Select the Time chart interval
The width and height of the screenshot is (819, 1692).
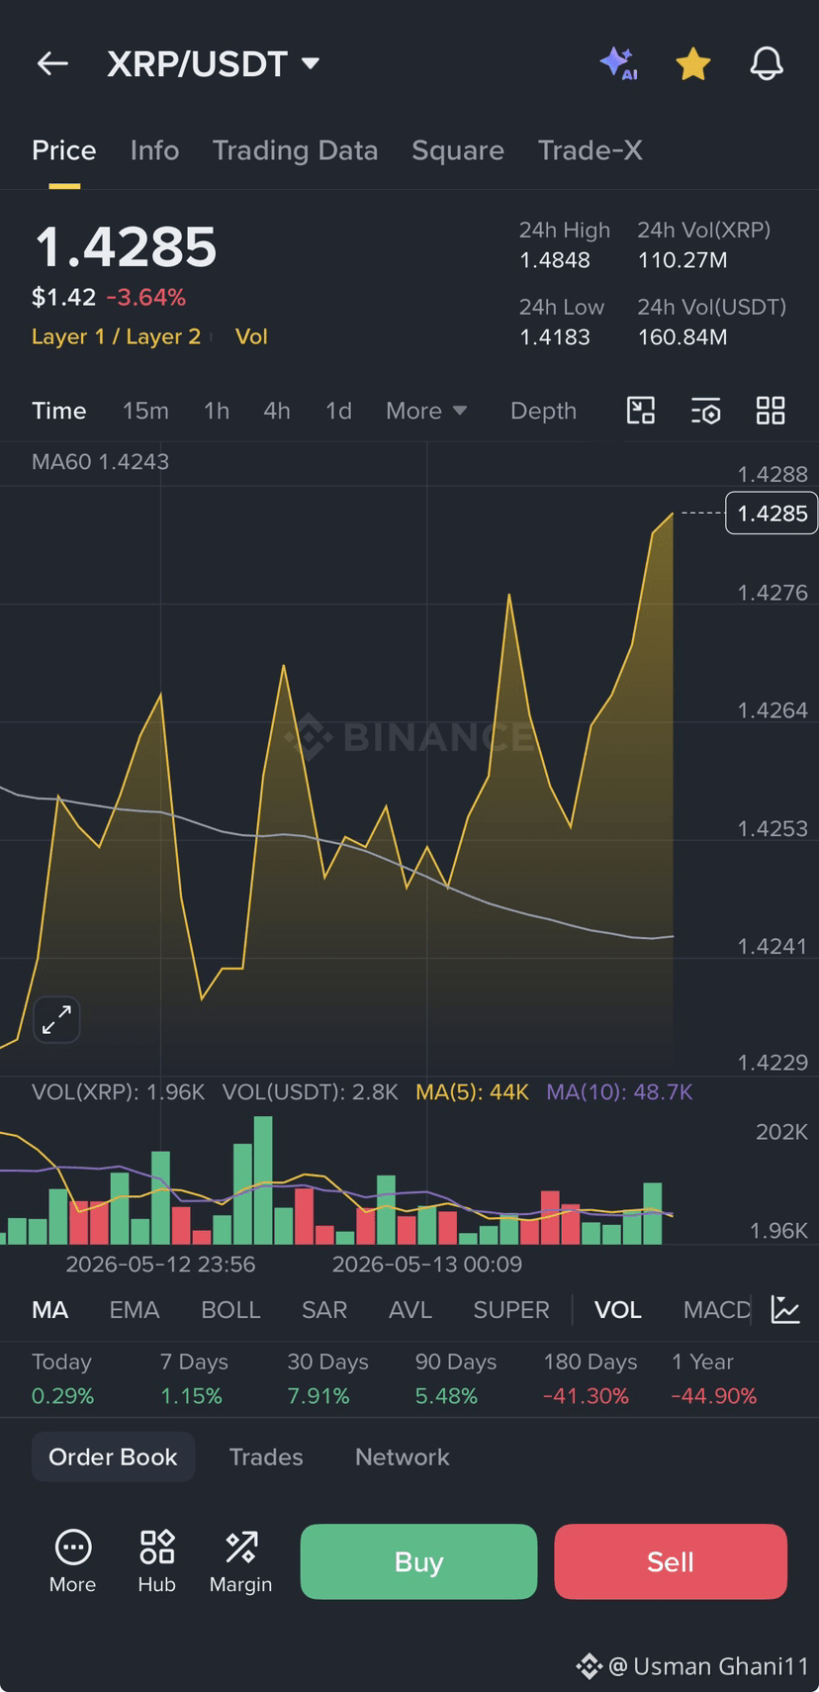[59, 411]
